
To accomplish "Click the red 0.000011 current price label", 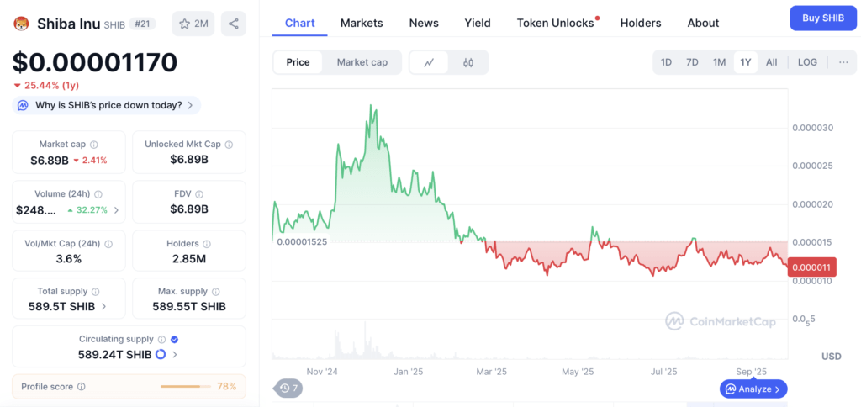I will [812, 267].
